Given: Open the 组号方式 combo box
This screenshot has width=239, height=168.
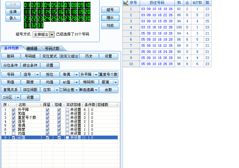Looking at the screenshot, I should click(x=52, y=35).
